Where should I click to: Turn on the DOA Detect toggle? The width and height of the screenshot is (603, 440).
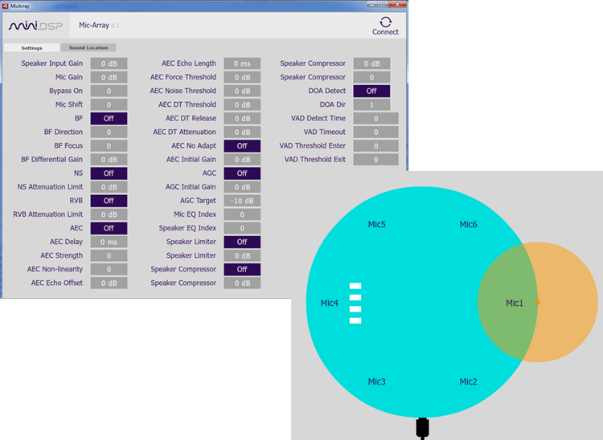coord(371,91)
